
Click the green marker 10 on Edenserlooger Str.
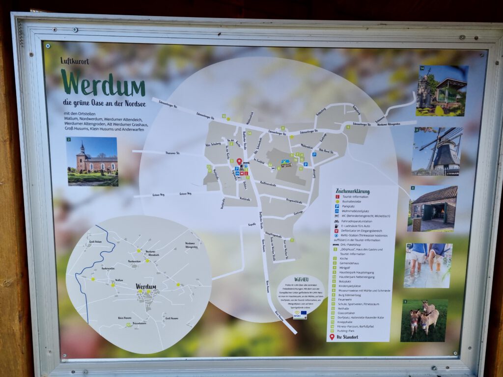[x=224, y=116]
